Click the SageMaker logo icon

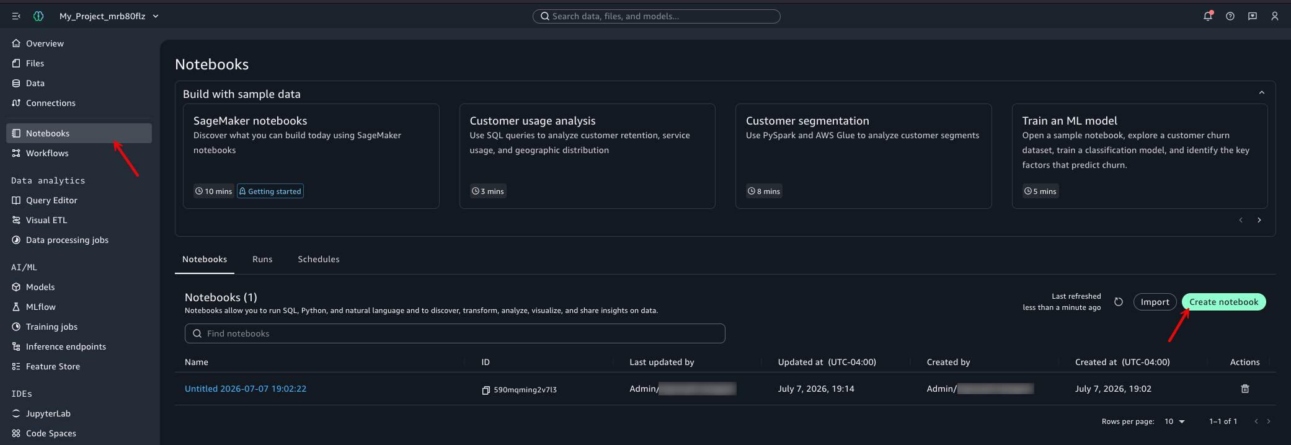coord(38,16)
